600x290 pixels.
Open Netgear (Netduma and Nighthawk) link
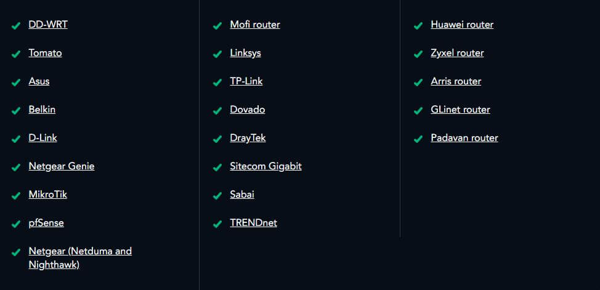point(80,258)
